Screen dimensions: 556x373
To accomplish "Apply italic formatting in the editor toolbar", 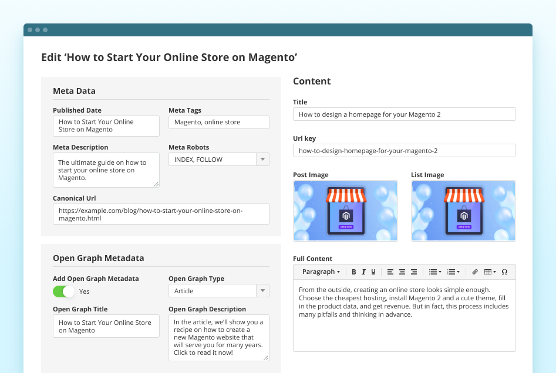I will (x=363, y=272).
